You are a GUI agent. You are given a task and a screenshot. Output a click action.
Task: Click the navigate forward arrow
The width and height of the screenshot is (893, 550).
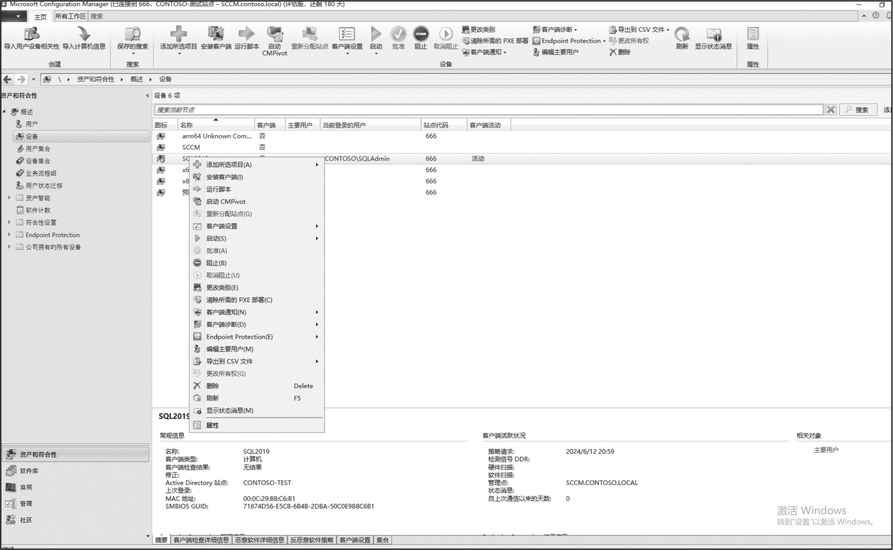tap(21, 79)
